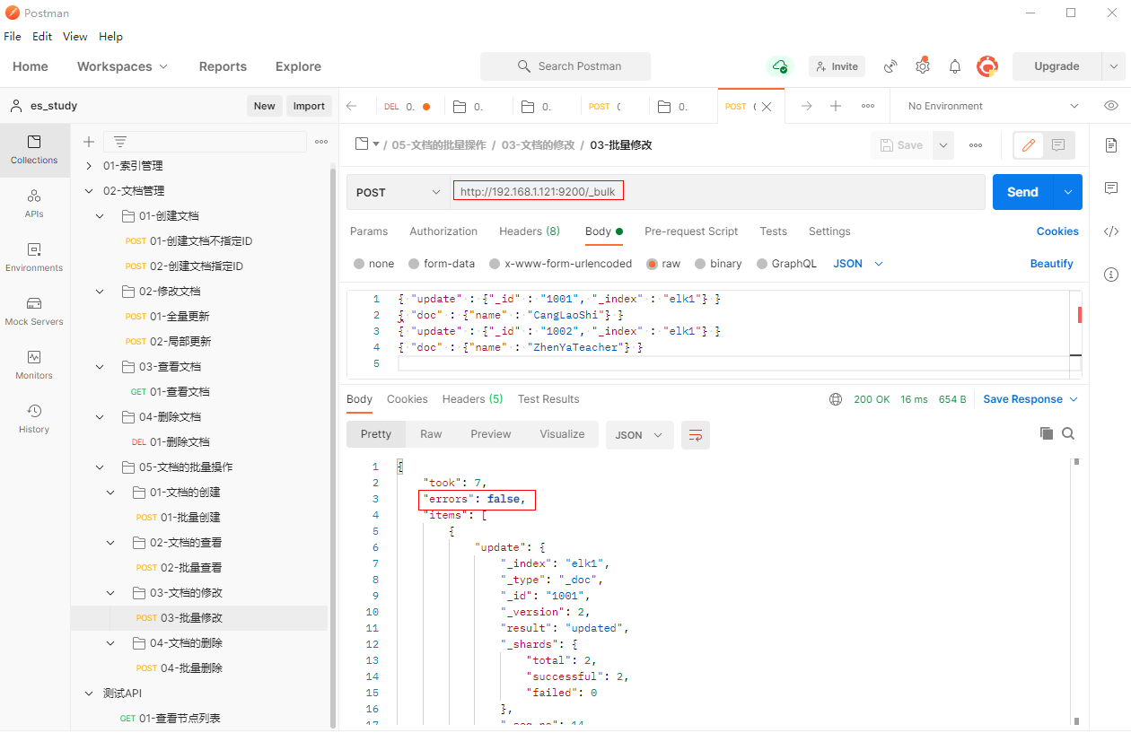Open the No Environment selector dropdown
This screenshot has width=1131, height=733.
991,106
